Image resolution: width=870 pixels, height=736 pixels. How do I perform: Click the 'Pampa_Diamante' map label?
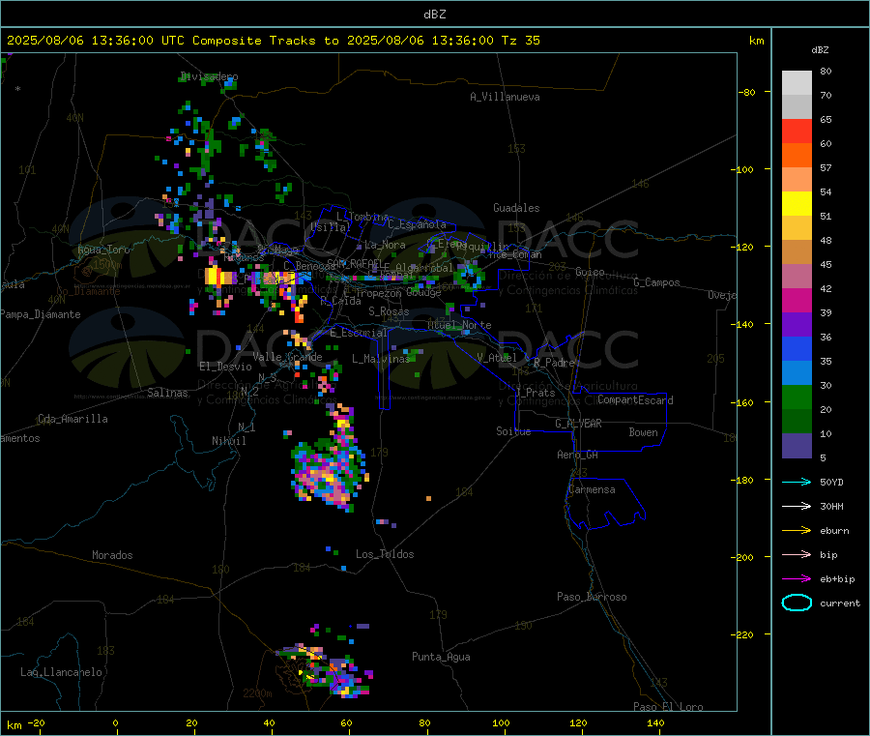(41, 314)
